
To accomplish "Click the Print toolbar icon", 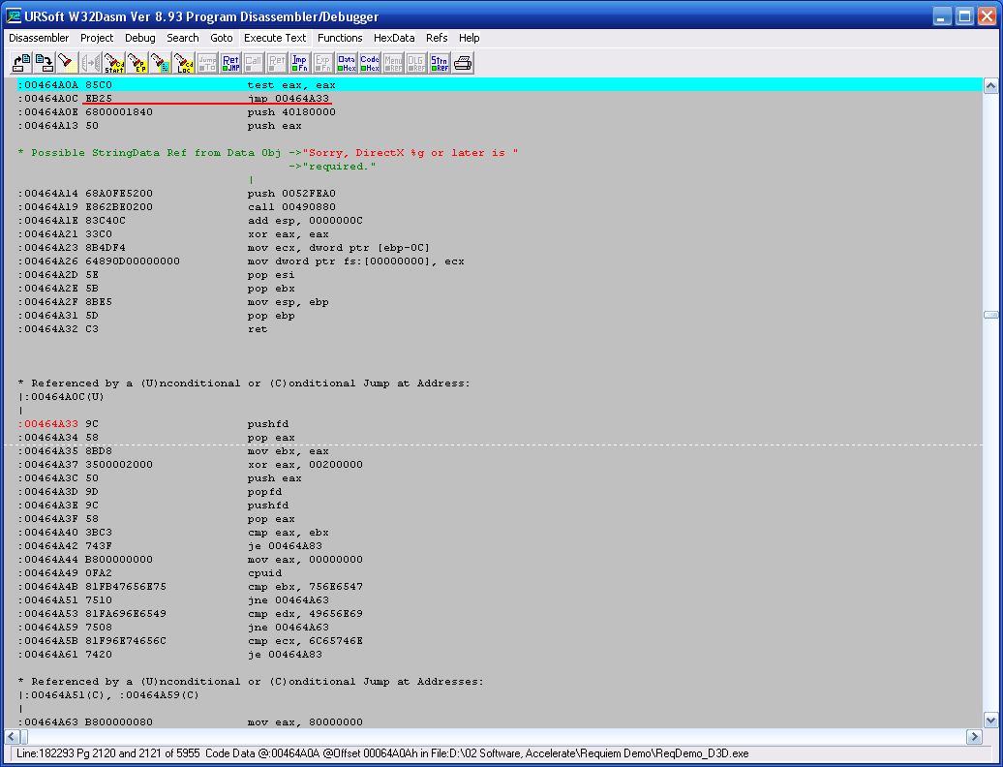I will point(463,63).
